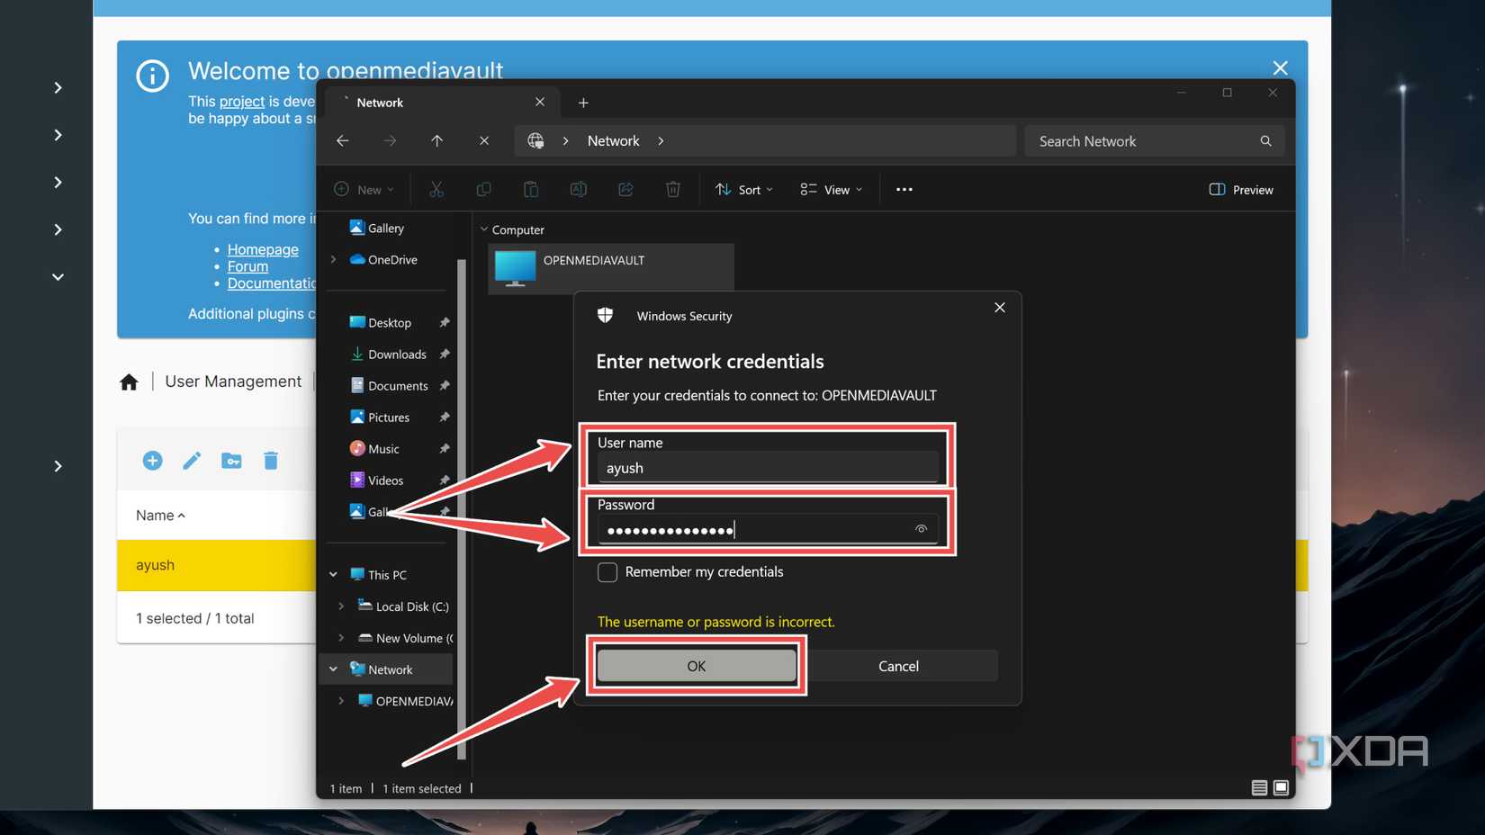Open Downloads in quick access
The height and width of the screenshot is (835, 1485).
coord(388,354)
